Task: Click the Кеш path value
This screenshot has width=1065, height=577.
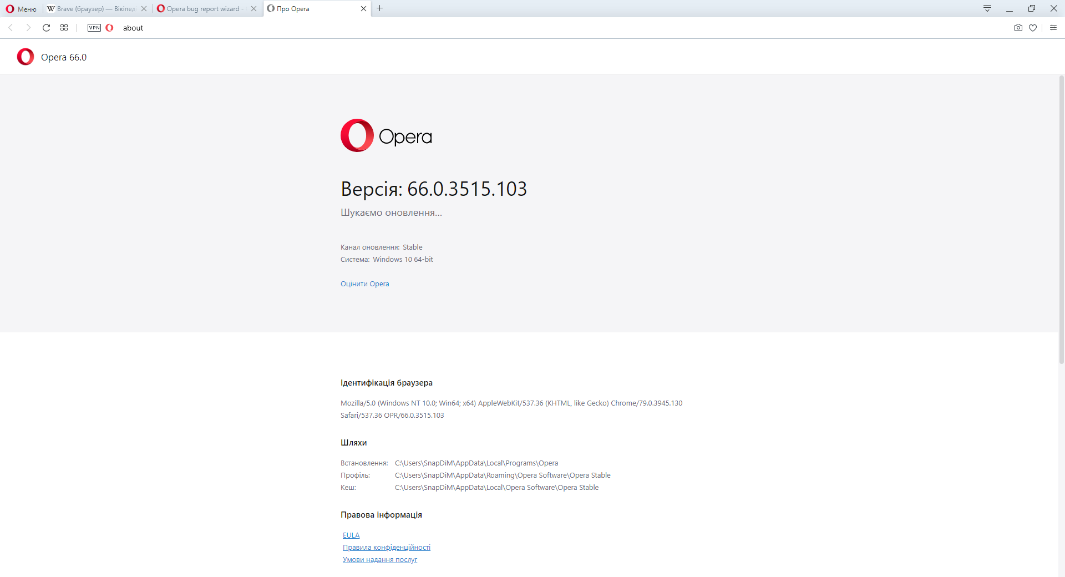Action: point(496,488)
